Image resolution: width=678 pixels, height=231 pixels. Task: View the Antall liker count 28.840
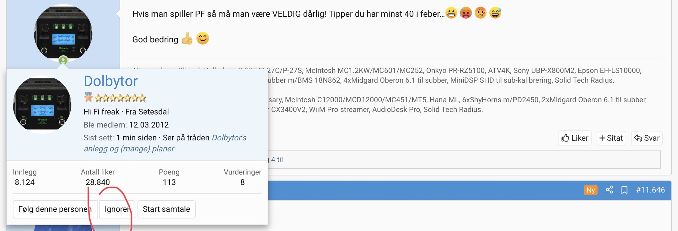click(98, 182)
